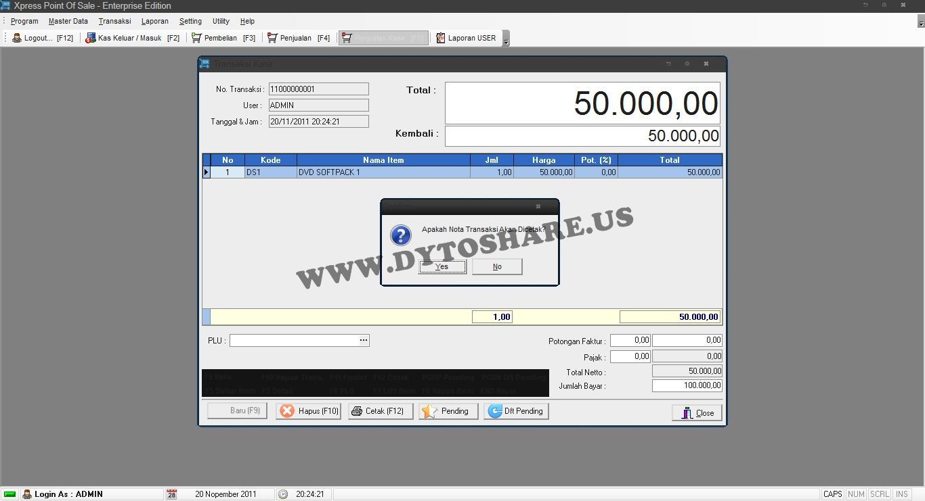Click the grid footer sum 50.000,00
This screenshot has height=501, width=925.
click(670, 316)
